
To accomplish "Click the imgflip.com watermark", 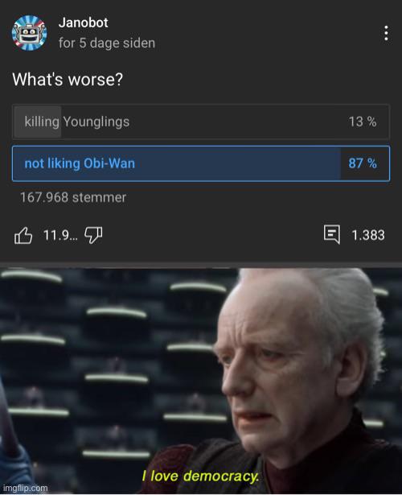I will (24, 488).
